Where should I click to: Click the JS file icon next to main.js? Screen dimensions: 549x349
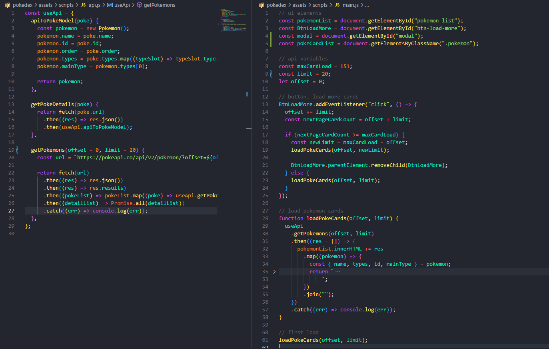[x=337, y=5]
